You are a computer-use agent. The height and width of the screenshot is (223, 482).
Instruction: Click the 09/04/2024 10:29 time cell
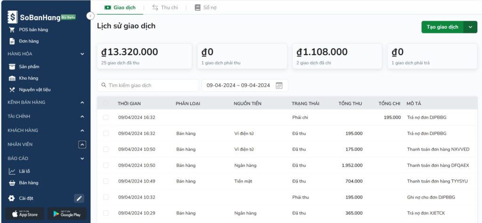(137, 213)
